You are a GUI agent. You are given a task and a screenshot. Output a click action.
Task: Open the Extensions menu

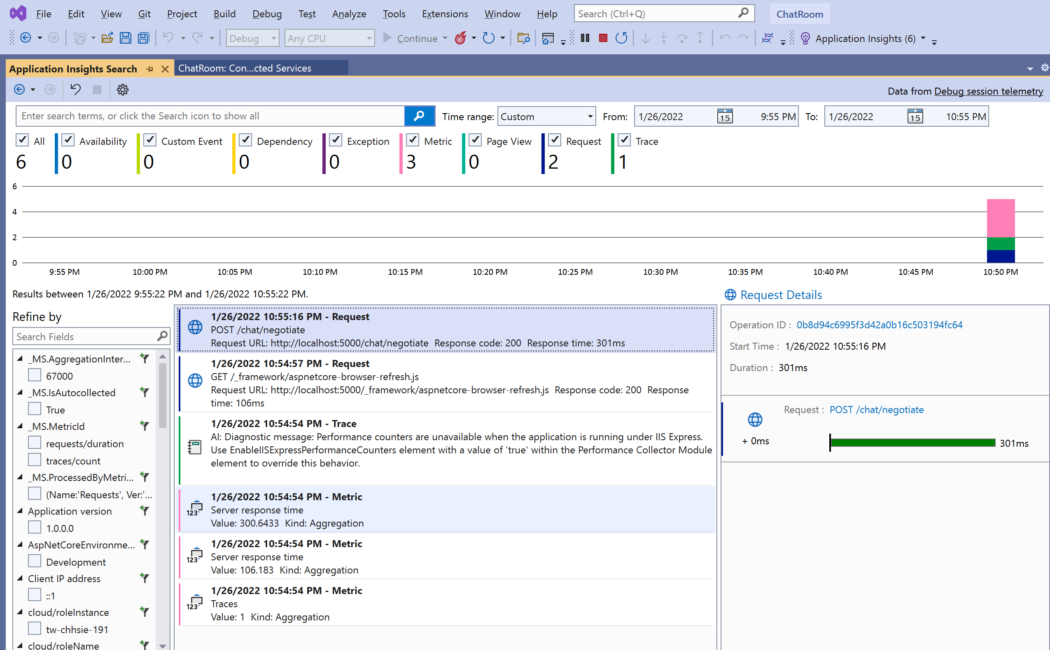tap(445, 14)
